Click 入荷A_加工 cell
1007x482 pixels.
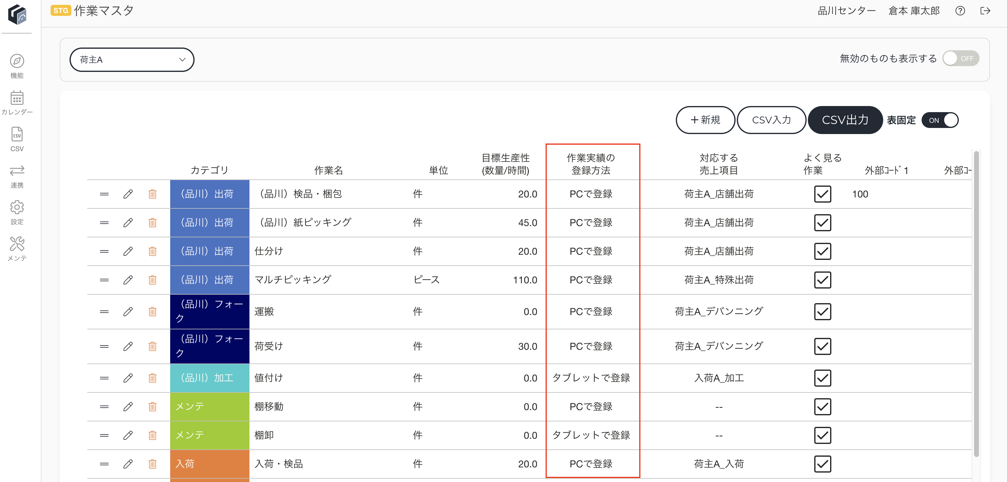point(719,378)
